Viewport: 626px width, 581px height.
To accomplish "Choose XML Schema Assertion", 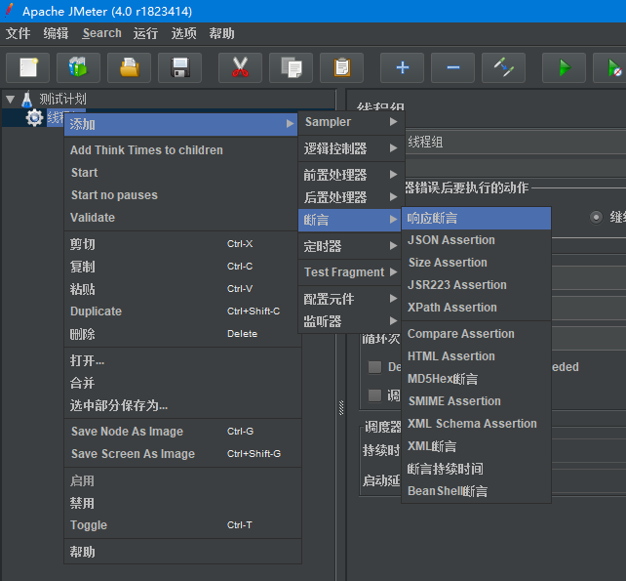I will [476, 423].
